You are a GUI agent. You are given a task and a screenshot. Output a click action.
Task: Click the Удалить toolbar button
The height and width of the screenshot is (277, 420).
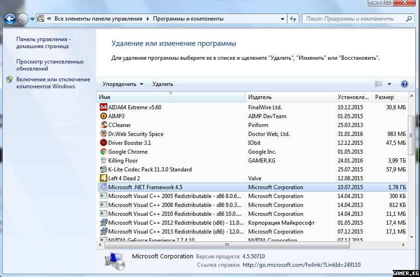coord(163,84)
